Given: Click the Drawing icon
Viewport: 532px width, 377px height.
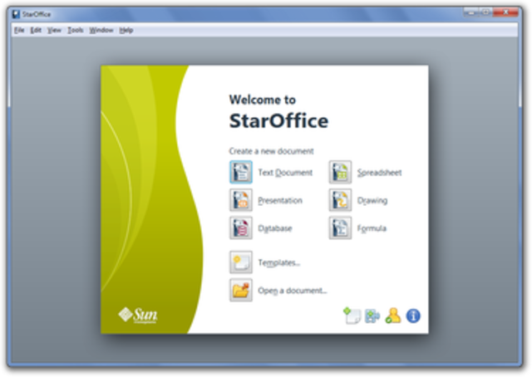Looking at the screenshot, I should [x=340, y=200].
